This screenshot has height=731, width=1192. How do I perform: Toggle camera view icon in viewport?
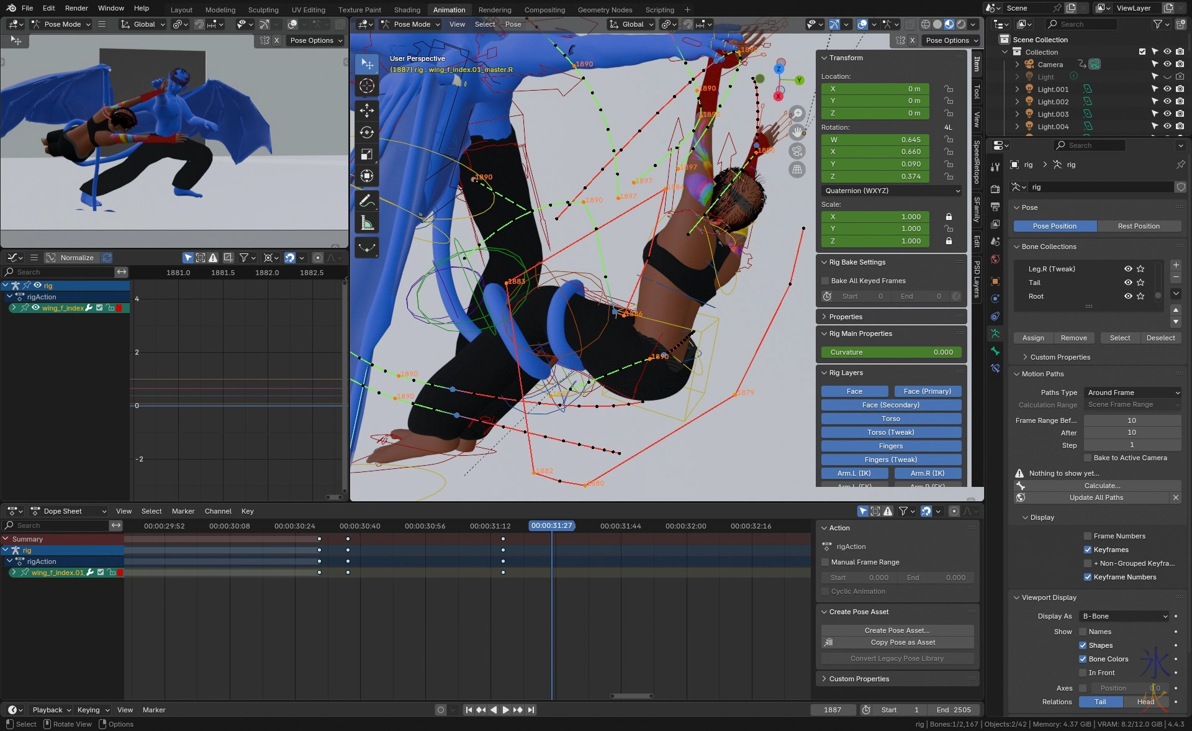(797, 151)
